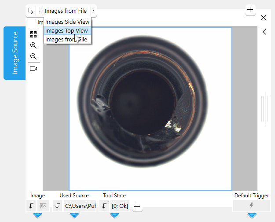Viewport: 275px width, 222px height.
Task: Choose Images Top View in the dropdown list
Action: pyautogui.click(x=67, y=31)
